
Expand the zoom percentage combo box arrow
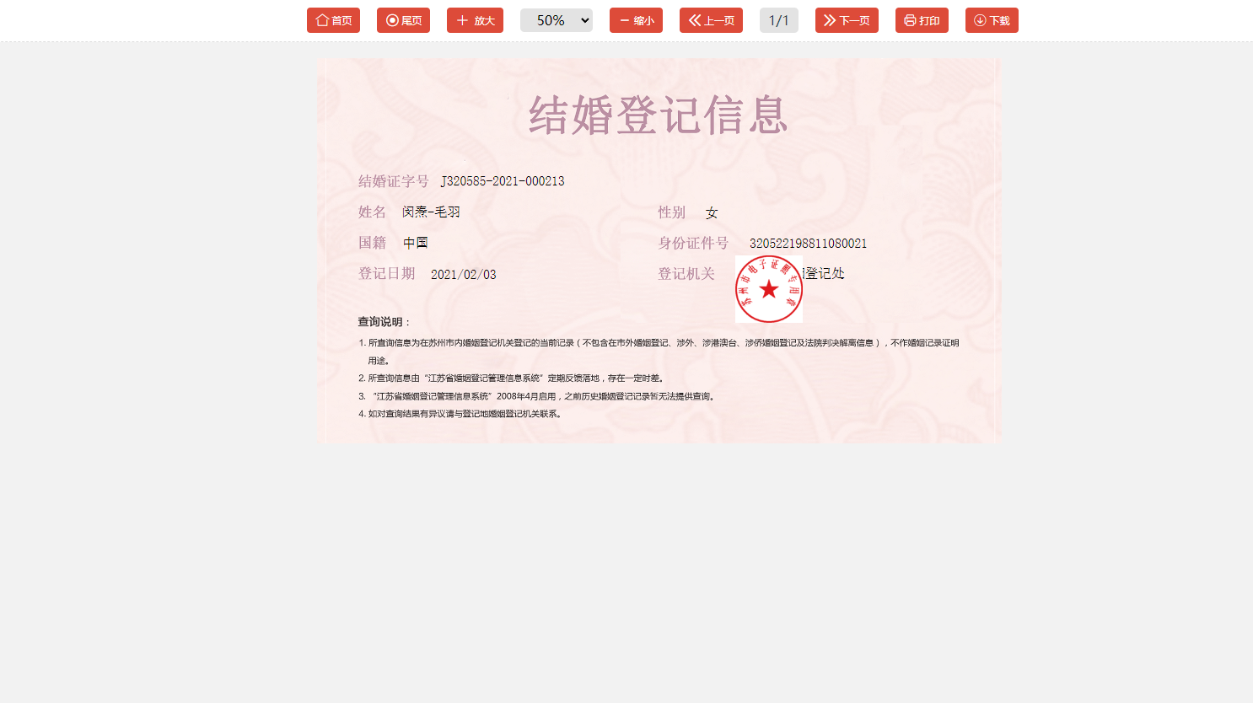583,20
